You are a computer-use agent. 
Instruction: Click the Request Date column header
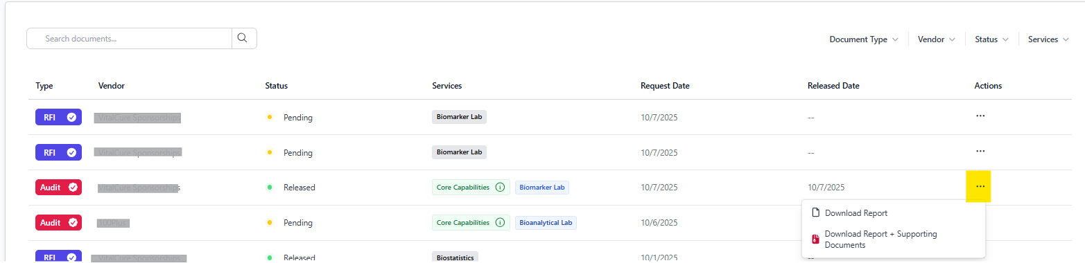point(665,86)
